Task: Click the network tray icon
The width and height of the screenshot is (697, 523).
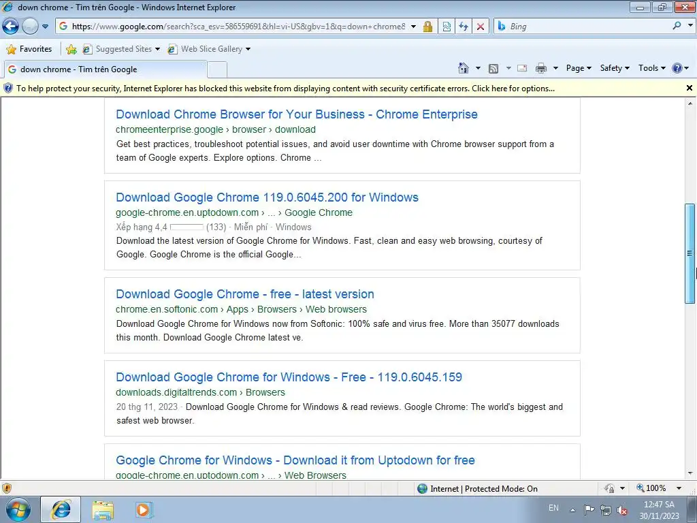Action: pos(605,510)
